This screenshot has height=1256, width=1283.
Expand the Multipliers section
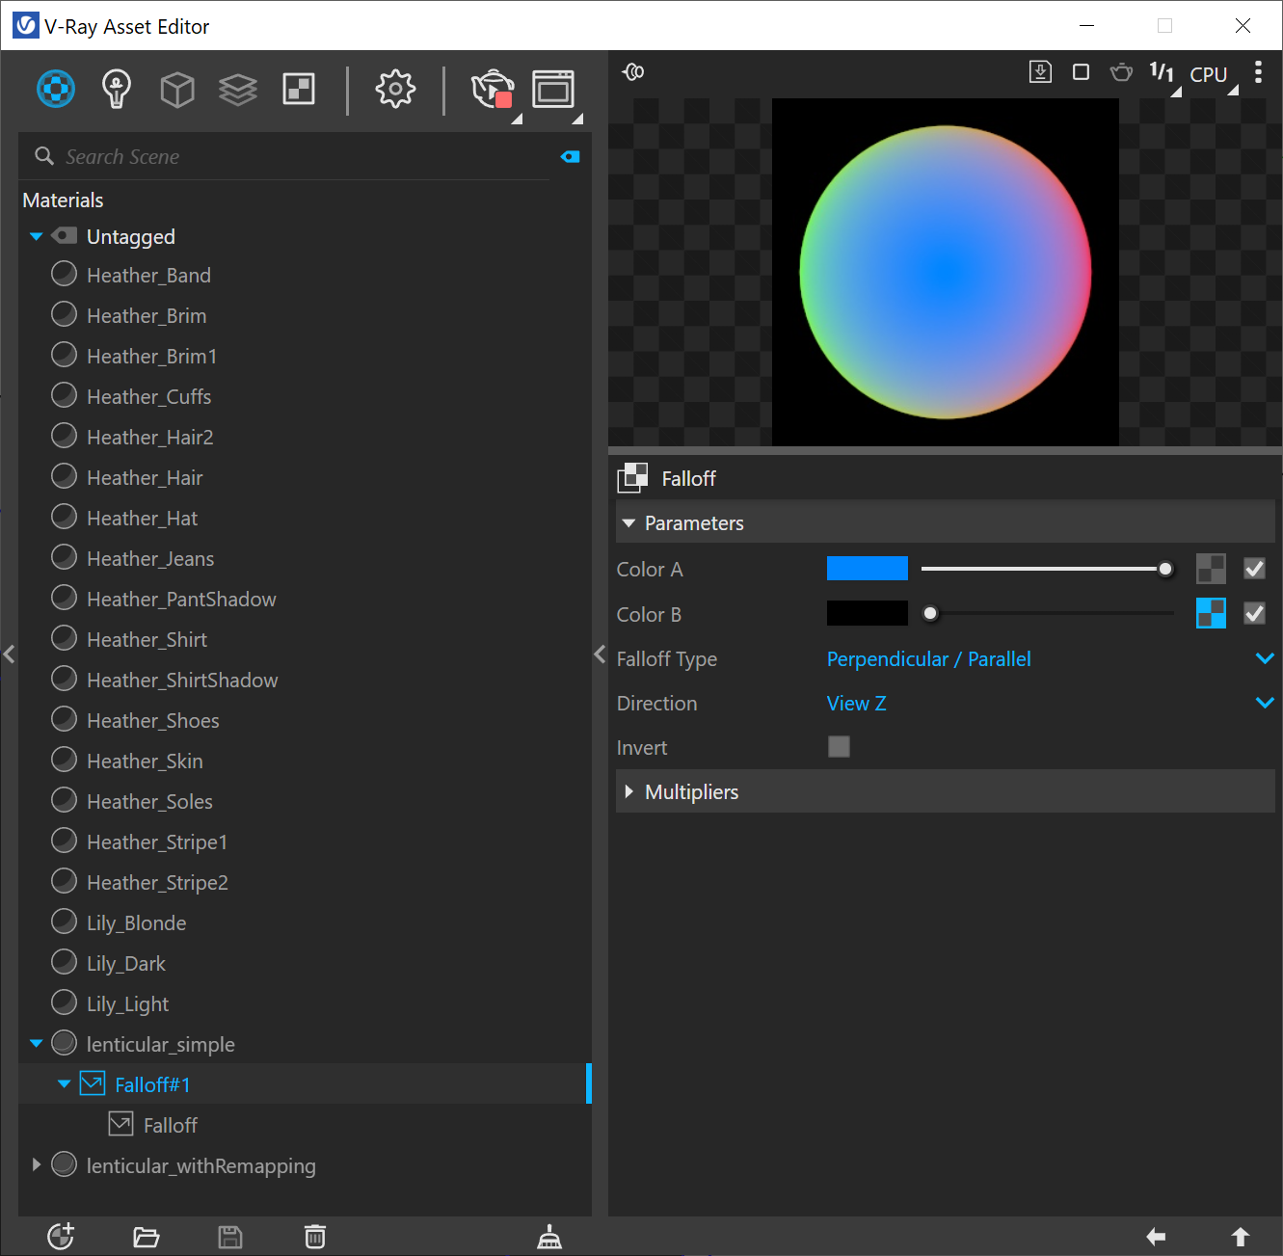(x=630, y=791)
